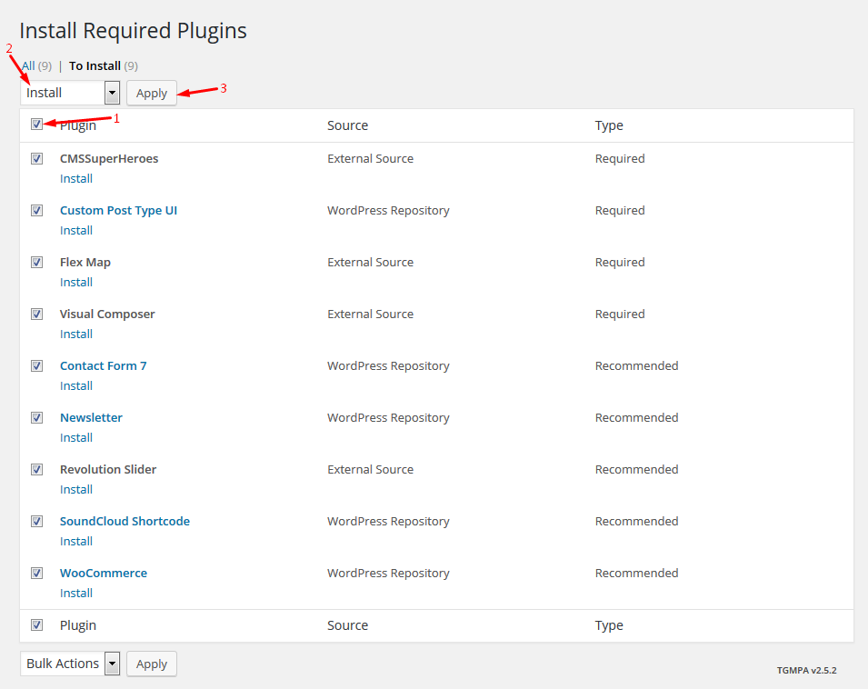The width and height of the screenshot is (868, 689).
Task: Click Install under Custom Post Type UI
Action: click(x=76, y=230)
